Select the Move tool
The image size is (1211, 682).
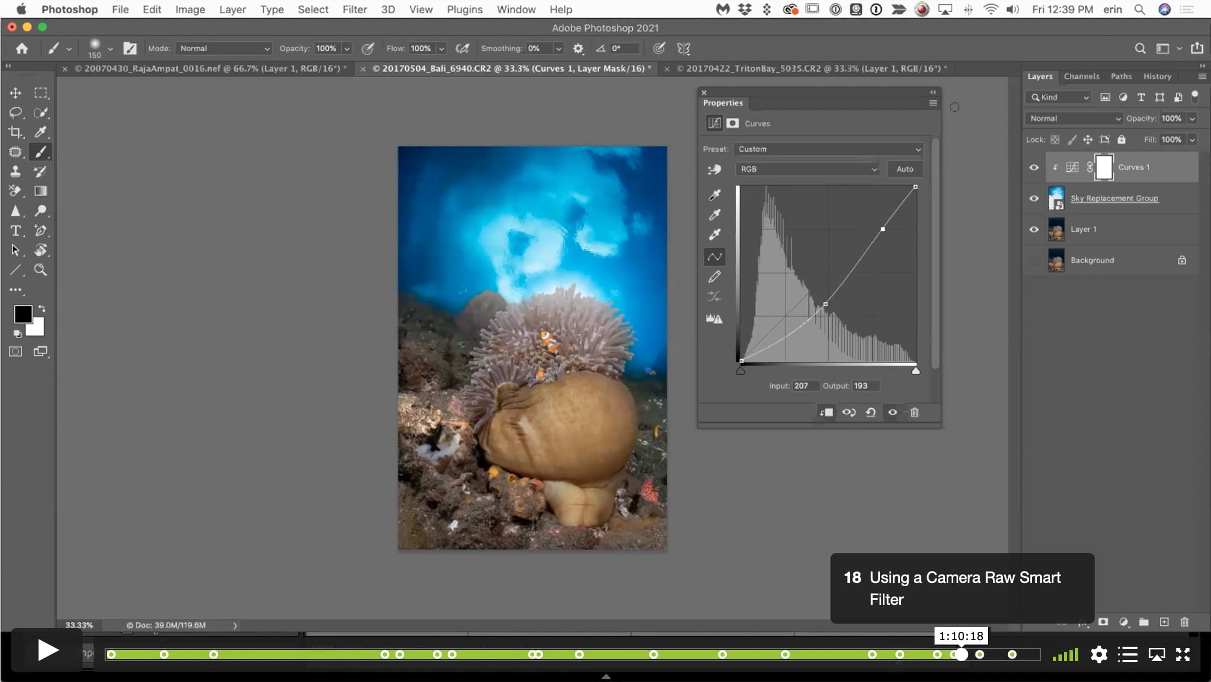(x=15, y=93)
